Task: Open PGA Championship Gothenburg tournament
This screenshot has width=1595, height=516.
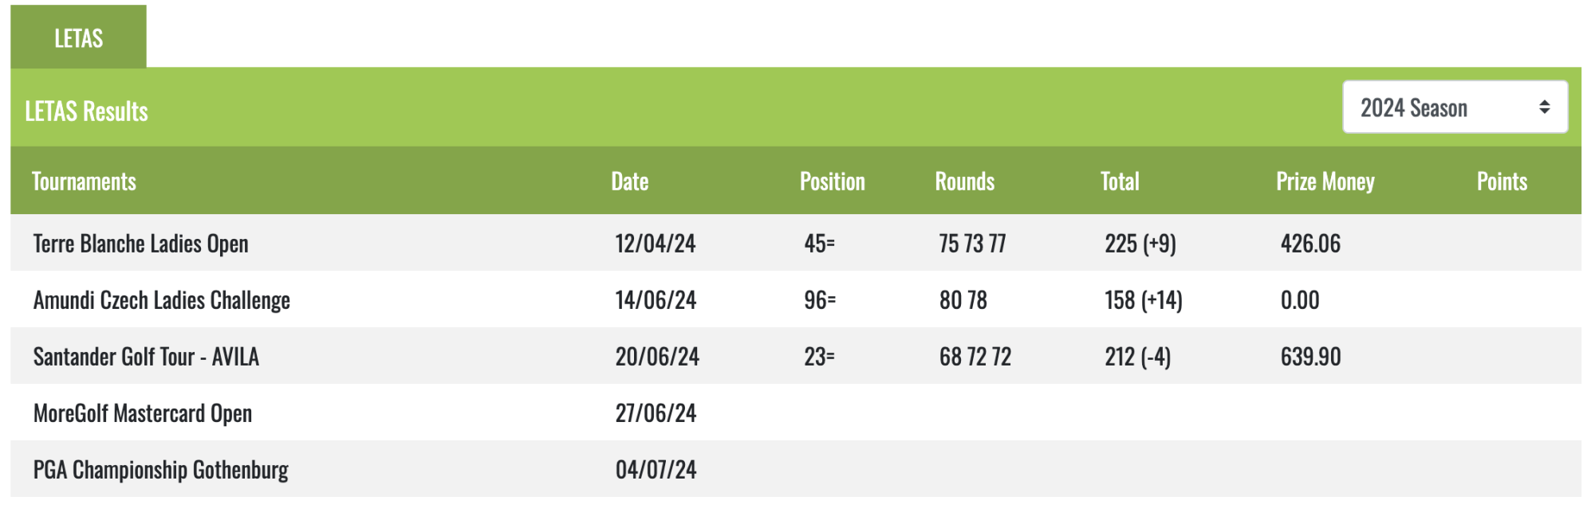Action: coord(161,470)
